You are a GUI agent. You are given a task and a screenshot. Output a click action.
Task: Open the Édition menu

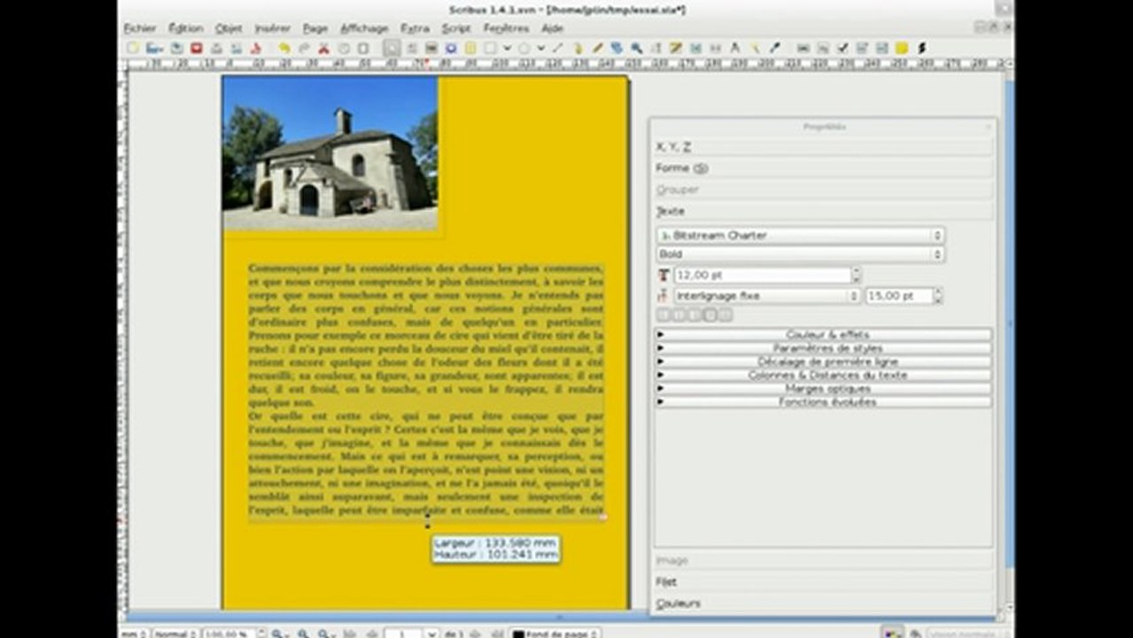[x=186, y=28]
